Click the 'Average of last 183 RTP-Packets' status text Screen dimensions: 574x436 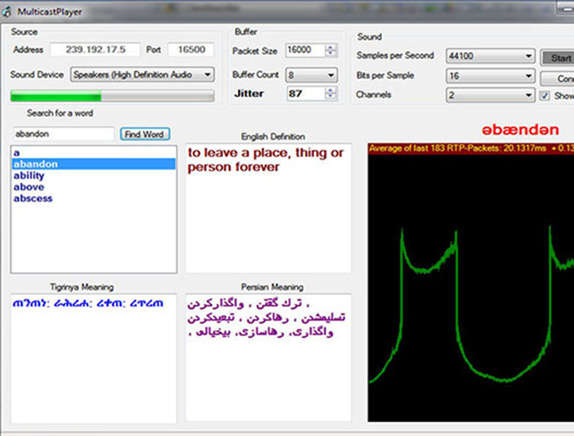click(x=471, y=148)
